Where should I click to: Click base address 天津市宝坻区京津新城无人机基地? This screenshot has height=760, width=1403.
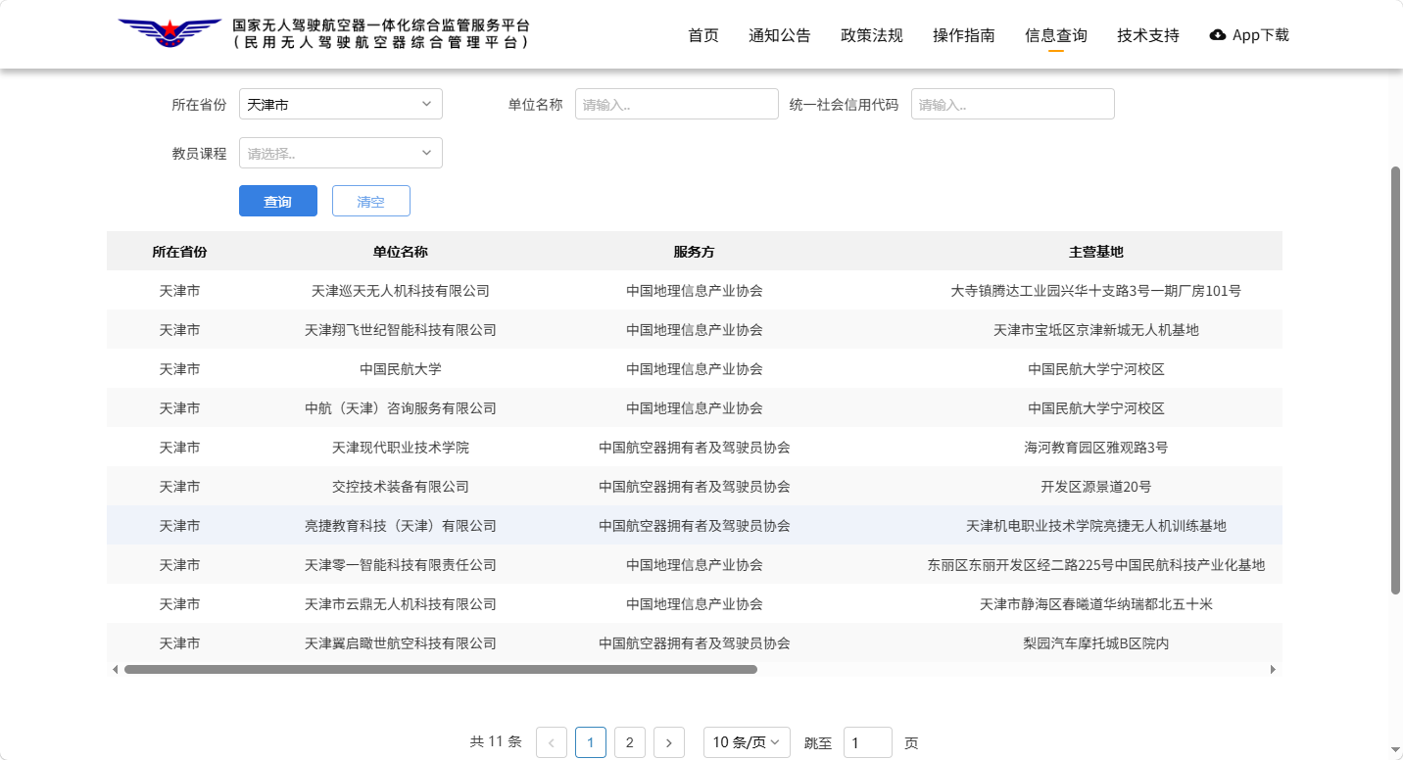tap(1096, 330)
